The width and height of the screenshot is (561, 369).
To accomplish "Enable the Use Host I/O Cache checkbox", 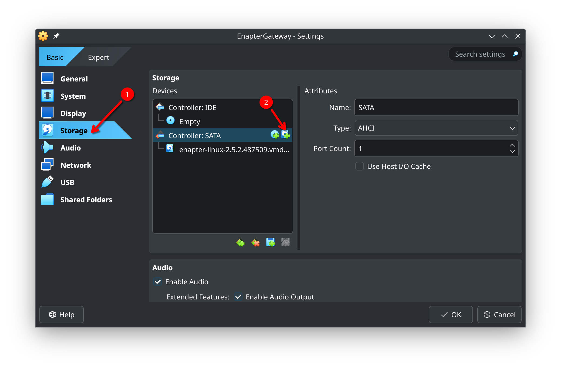I will click(359, 166).
